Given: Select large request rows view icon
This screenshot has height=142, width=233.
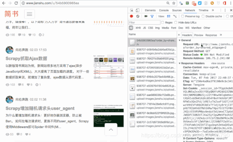Looking at the screenshot, I should (169, 16).
